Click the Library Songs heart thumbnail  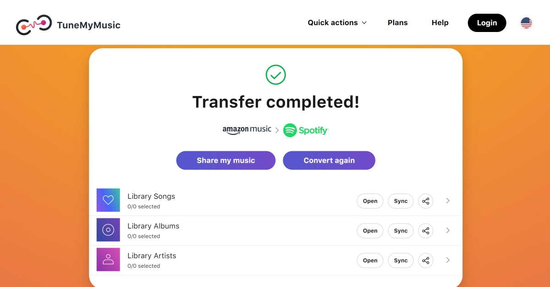pyautogui.click(x=108, y=200)
